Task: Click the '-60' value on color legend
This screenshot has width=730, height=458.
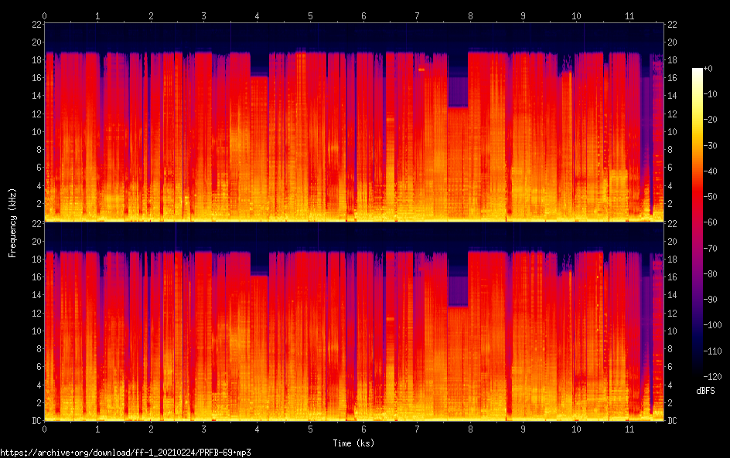Action: pyautogui.click(x=711, y=222)
